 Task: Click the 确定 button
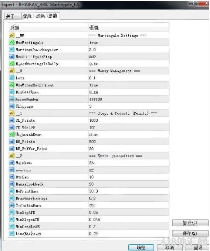pyautogui.click(x=141, y=247)
